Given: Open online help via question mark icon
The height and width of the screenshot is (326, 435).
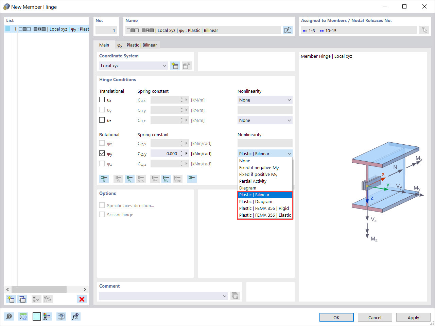Looking at the screenshot, I should coord(9,316).
